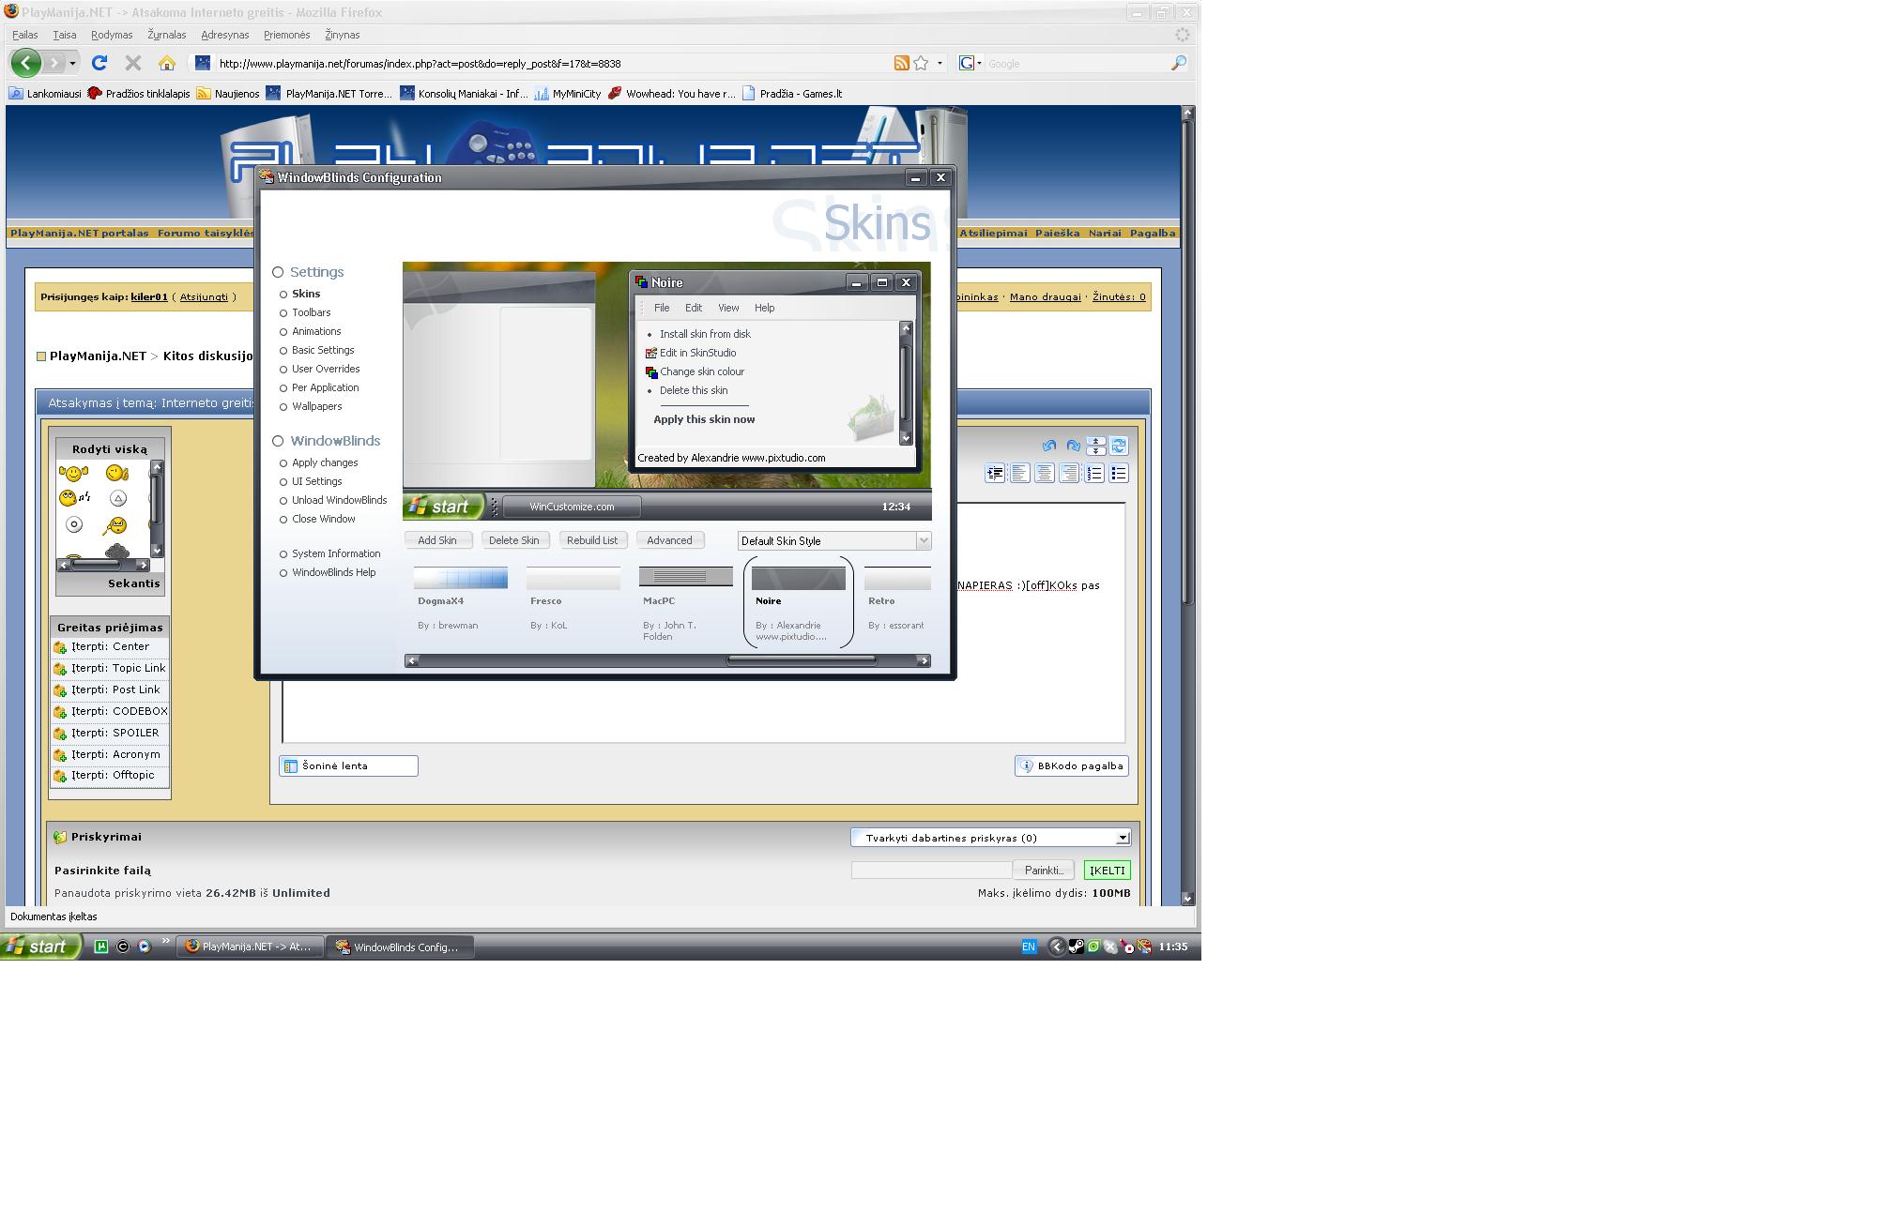
Task: Open Rodymas menu in Firefox
Action: 112,35
